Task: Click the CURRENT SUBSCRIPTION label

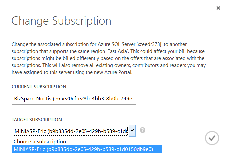Action: point(39,87)
